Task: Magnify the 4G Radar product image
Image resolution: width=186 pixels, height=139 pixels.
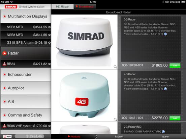Action: pos(115,119)
